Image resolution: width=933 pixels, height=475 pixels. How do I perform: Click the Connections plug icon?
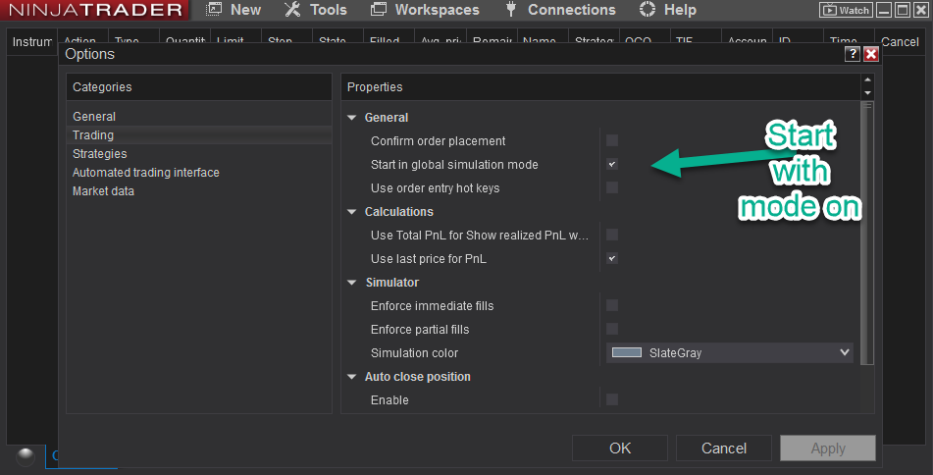pos(511,10)
